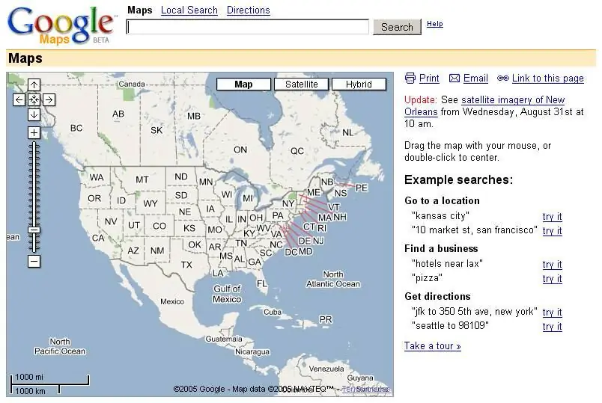Screen dimensions: 602x403
Task: Select the Maps tab above search box
Action: (140, 10)
